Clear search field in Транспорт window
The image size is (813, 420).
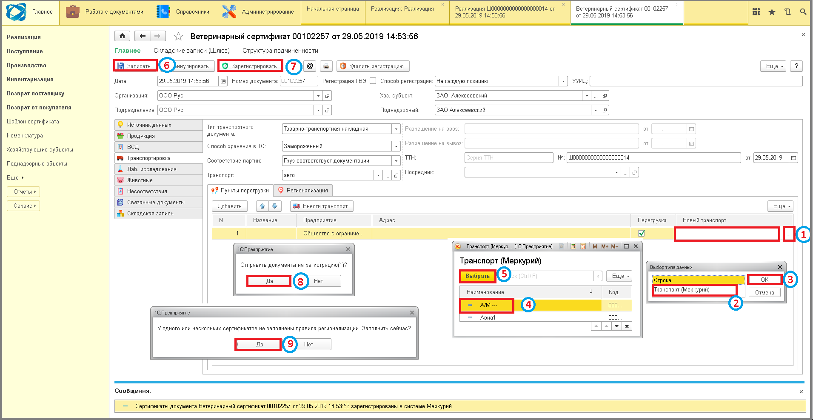(x=598, y=276)
